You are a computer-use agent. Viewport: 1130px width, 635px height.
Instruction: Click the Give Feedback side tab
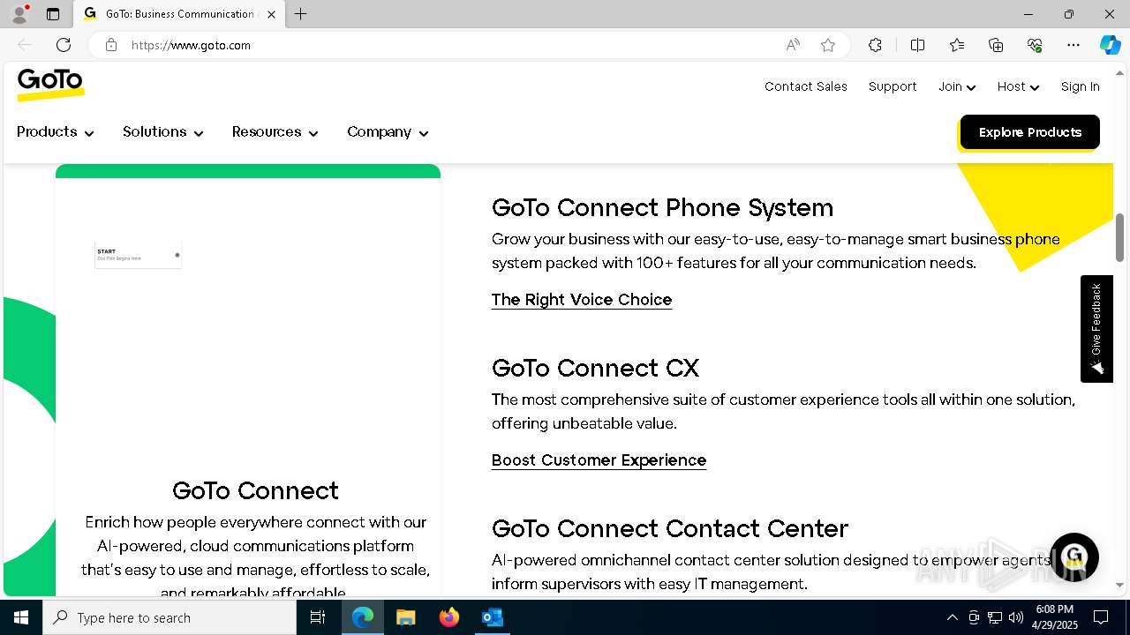click(1096, 328)
